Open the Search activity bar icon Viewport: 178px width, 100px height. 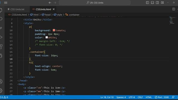coord(1,19)
